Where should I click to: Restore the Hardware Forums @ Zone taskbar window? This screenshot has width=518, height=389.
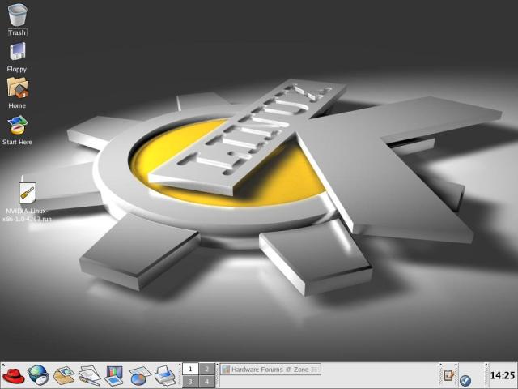coord(270,370)
